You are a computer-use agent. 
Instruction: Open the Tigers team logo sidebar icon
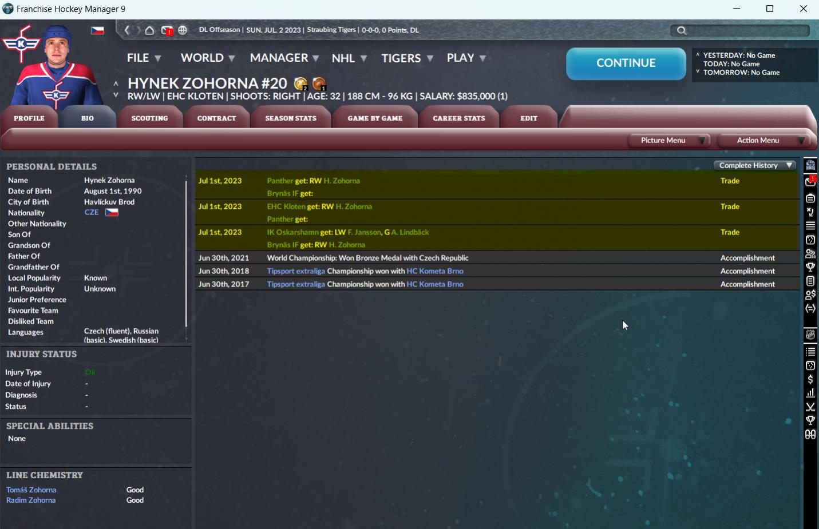coord(810,165)
